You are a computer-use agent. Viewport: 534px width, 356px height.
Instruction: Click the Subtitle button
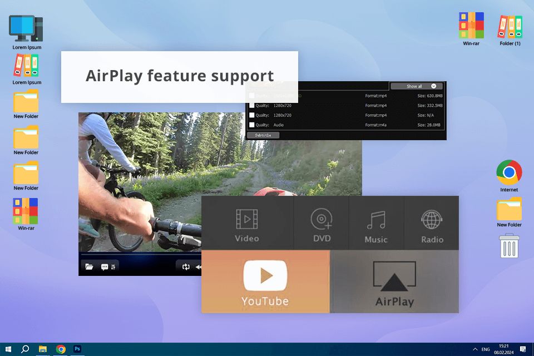[x=263, y=135]
